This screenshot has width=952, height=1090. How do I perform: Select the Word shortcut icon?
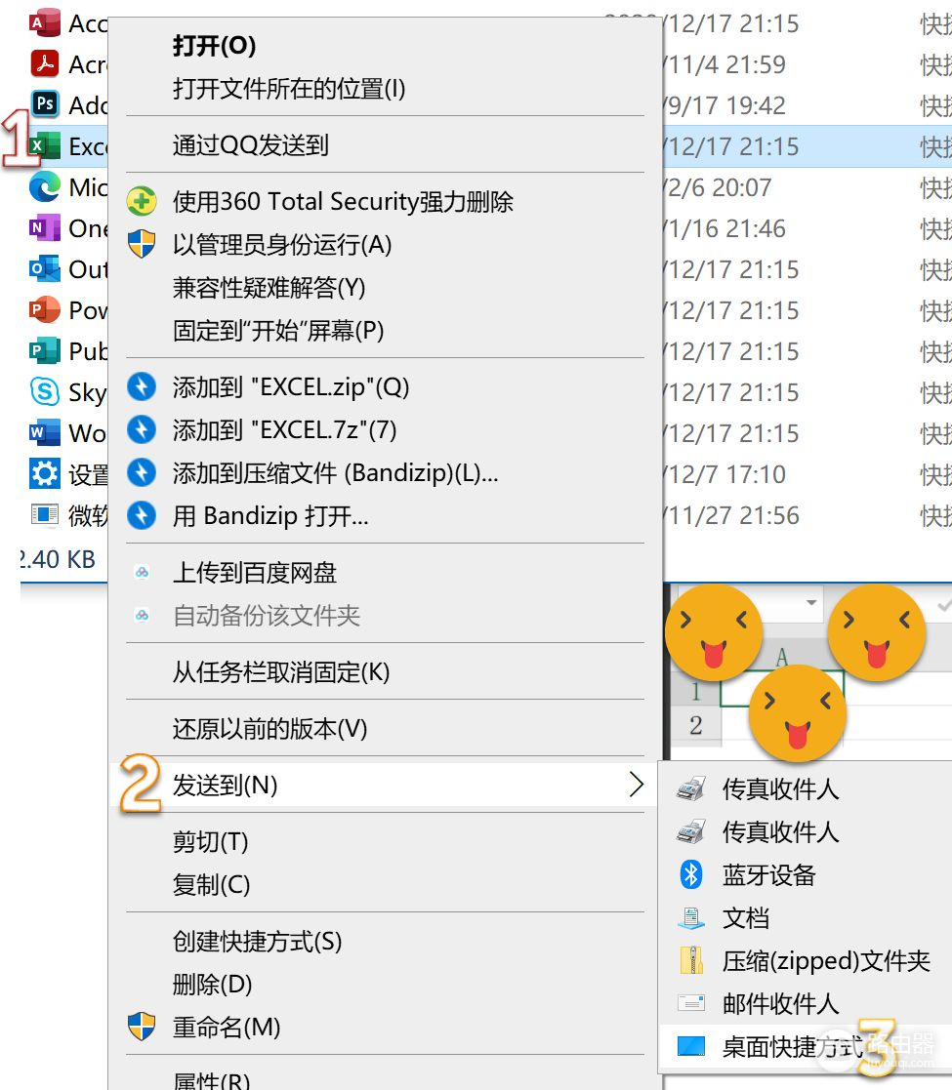coord(45,433)
